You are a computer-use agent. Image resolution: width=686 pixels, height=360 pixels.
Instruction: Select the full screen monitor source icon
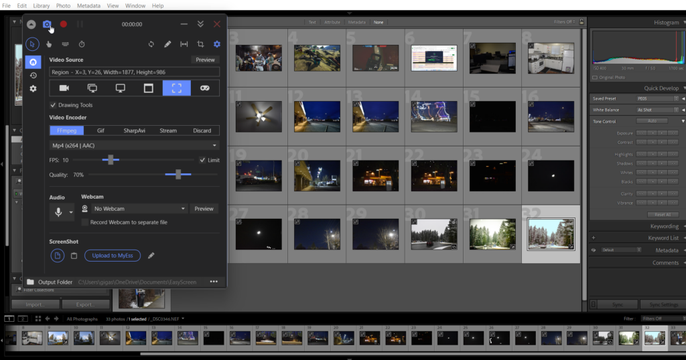click(121, 88)
